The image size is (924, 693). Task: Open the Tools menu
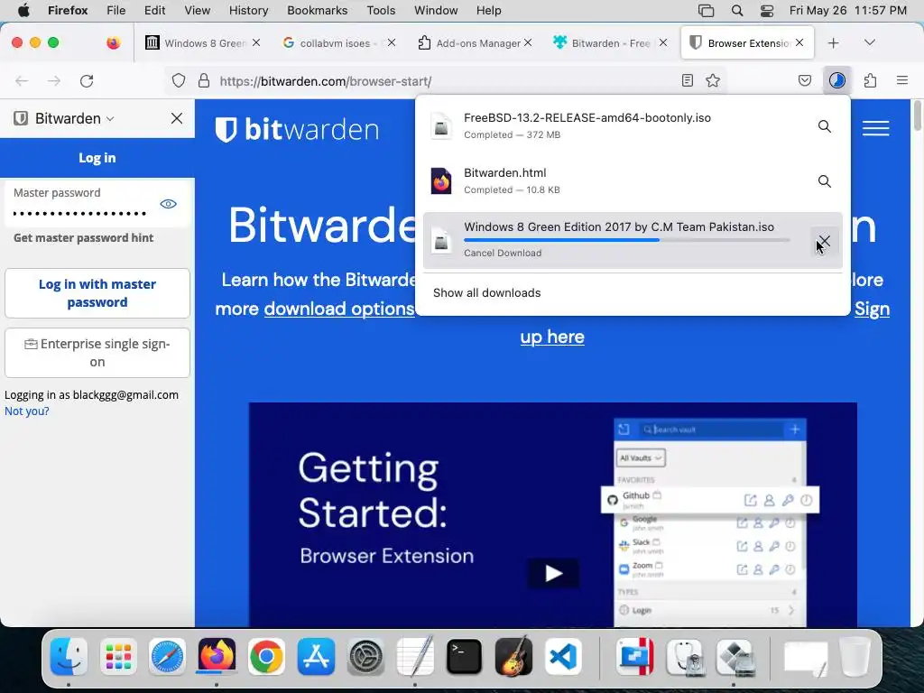click(381, 11)
